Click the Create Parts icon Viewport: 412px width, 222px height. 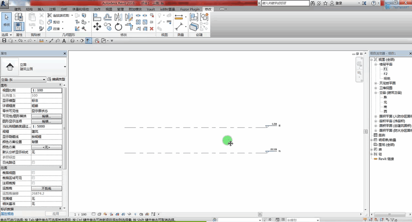(x=194, y=27)
